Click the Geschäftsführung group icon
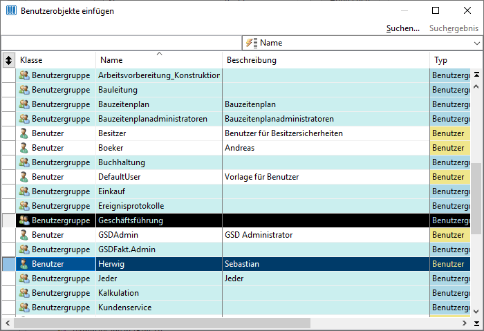The width and height of the screenshot is (484, 331). pyautogui.click(x=24, y=220)
